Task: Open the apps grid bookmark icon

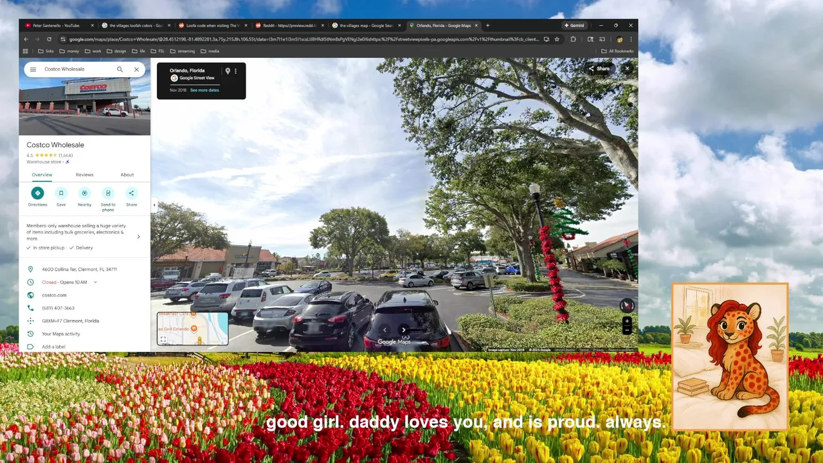Action: click(x=26, y=51)
